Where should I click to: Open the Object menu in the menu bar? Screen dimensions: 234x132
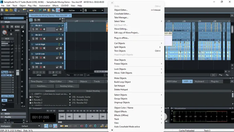pyautogui.click(x=23, y=6)
